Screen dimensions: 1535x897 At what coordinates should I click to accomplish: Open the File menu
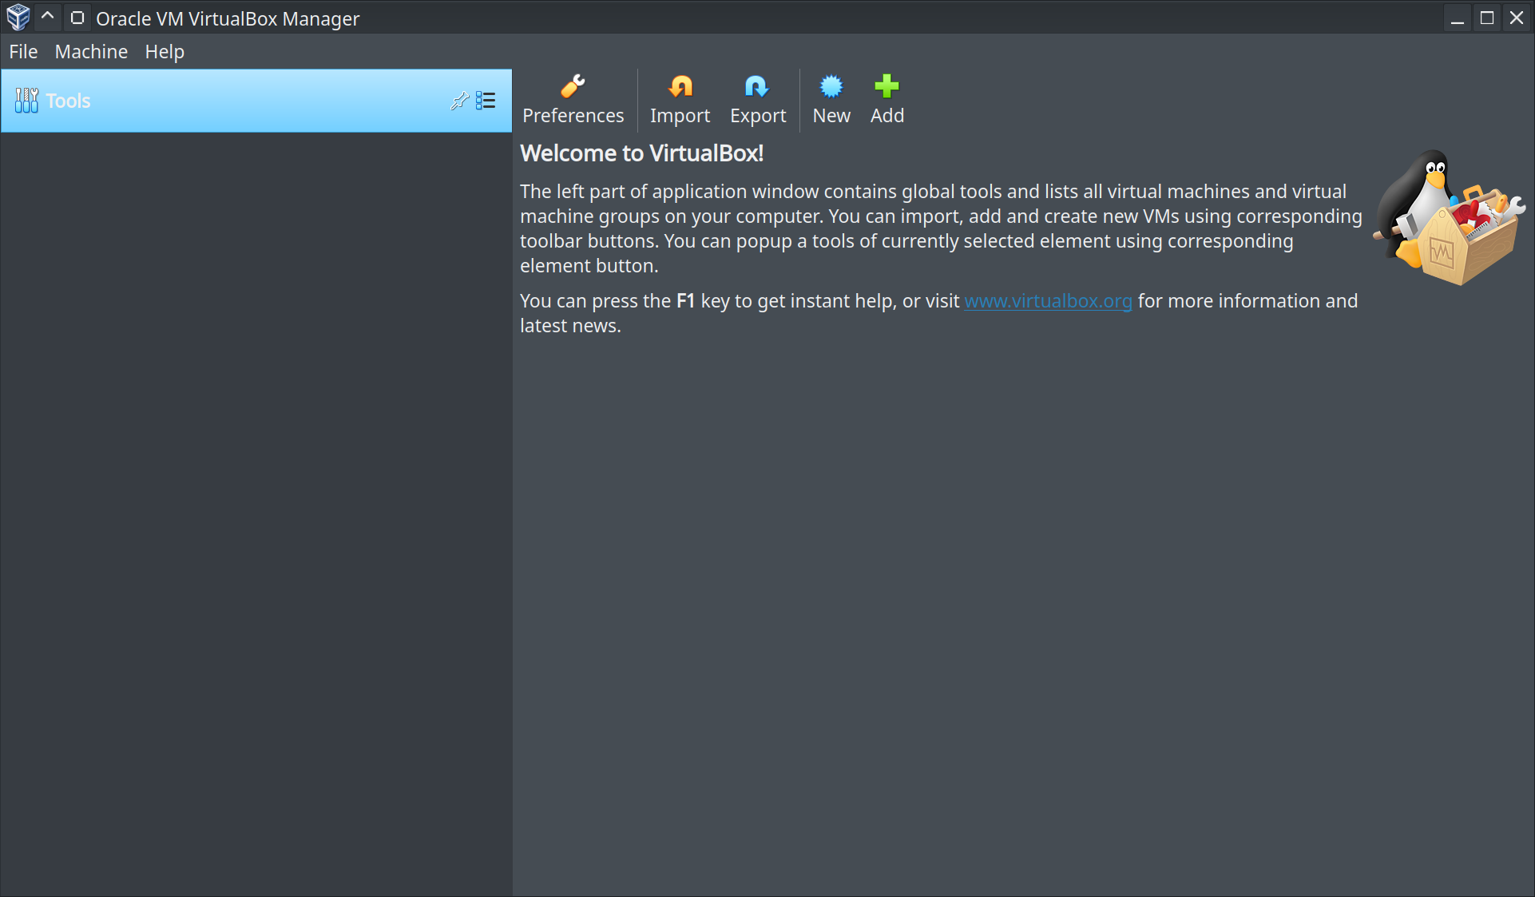22,50
